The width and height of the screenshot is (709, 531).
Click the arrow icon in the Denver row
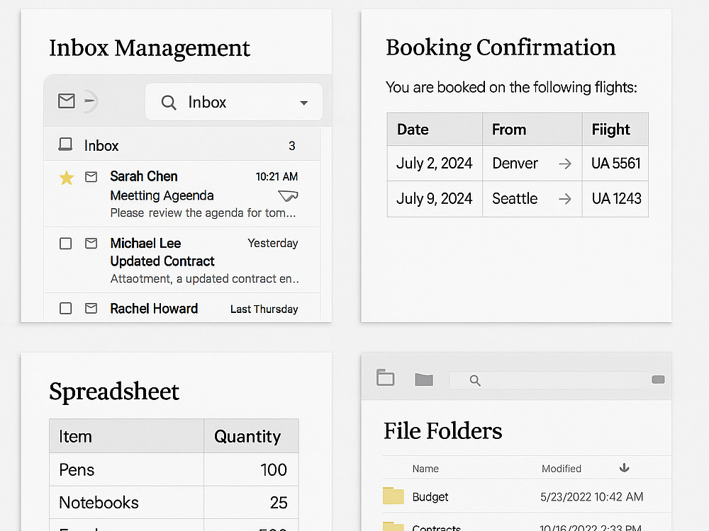click(565, 164)
